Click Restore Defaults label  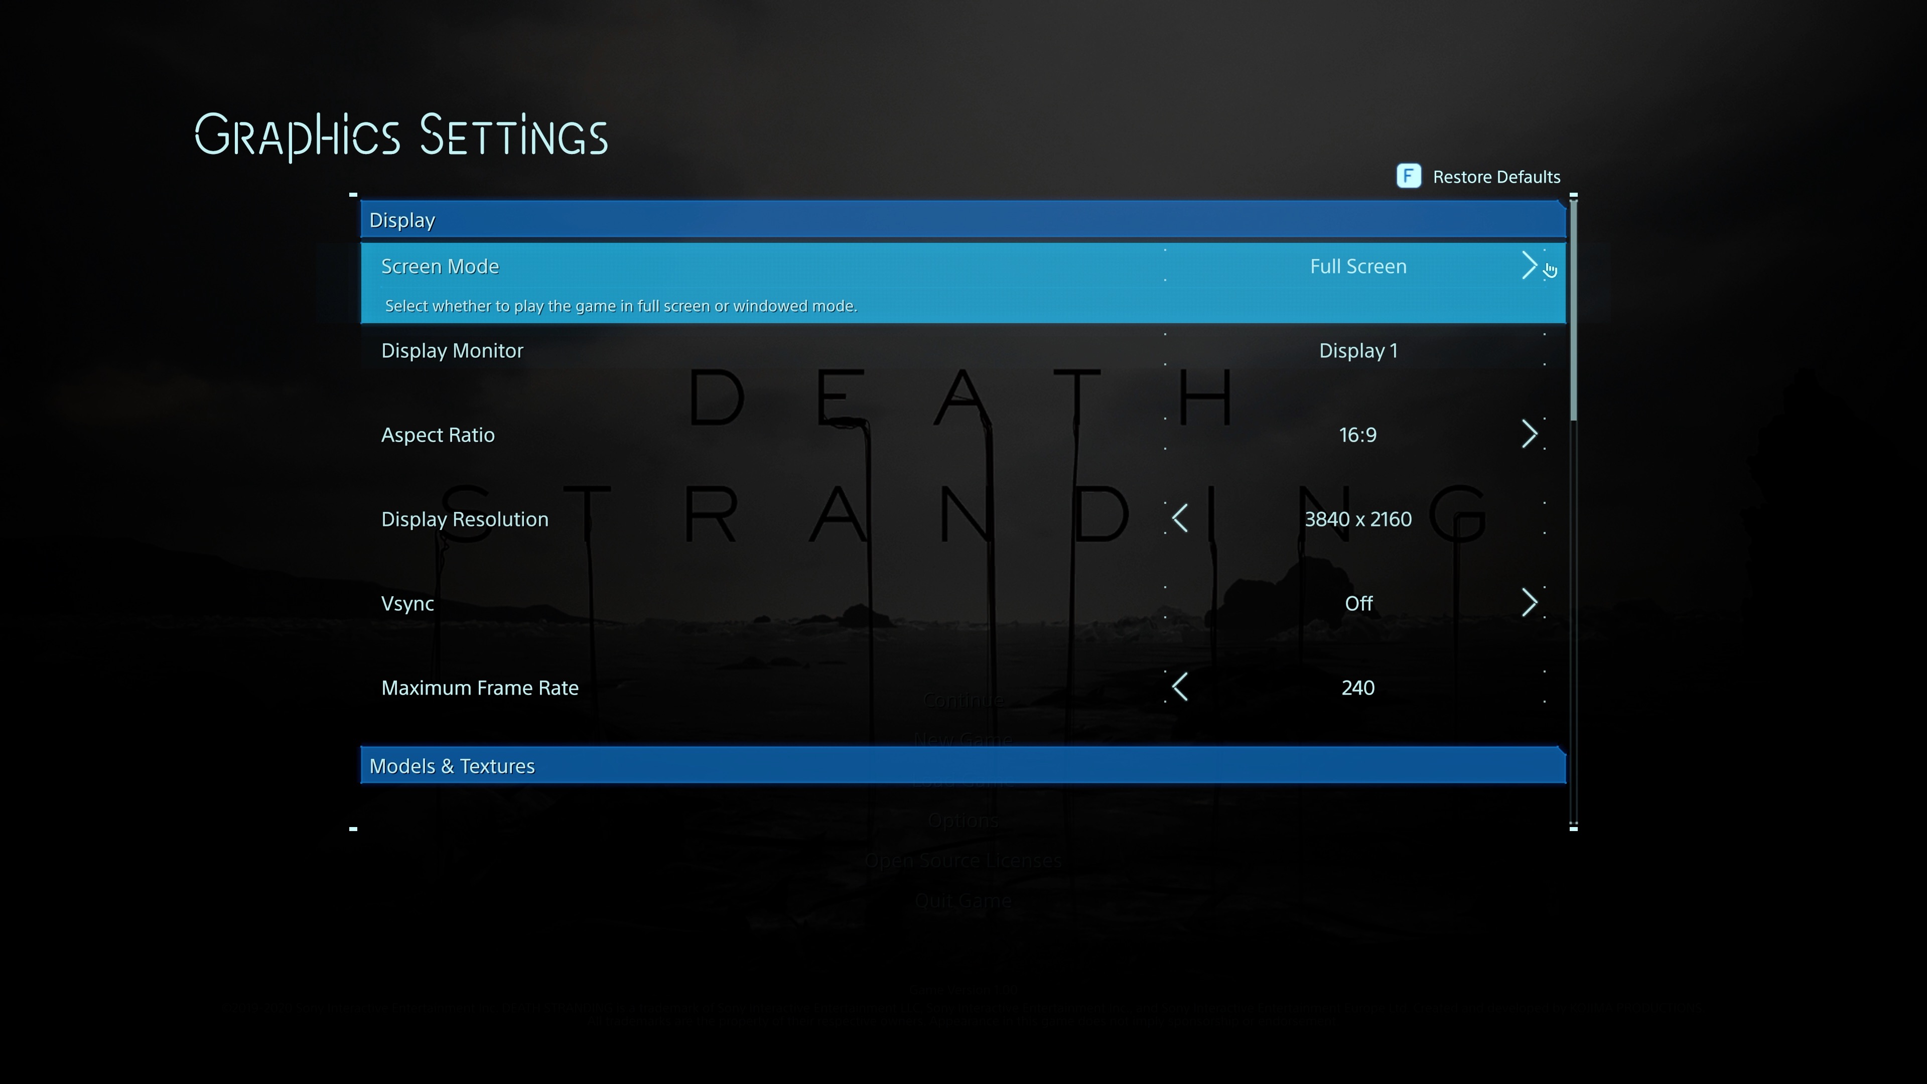click(x=1495, y=177)
